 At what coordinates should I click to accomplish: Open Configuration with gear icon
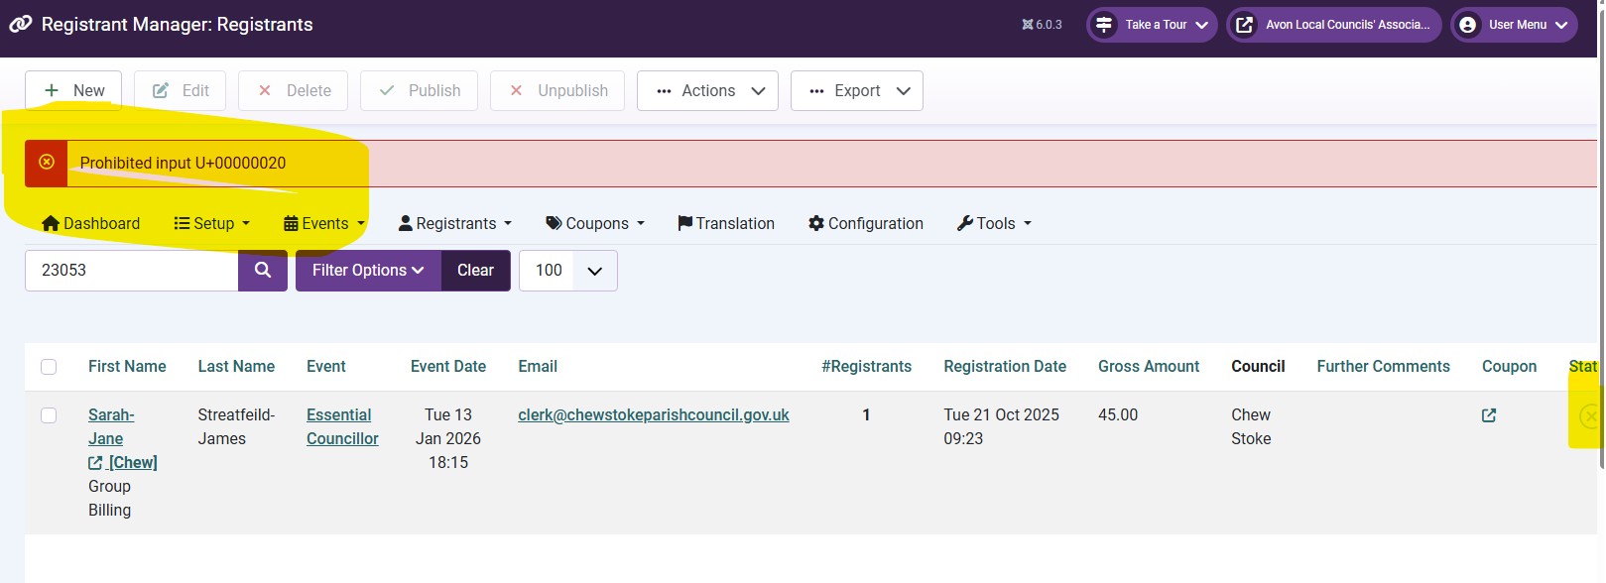(x=866, y=223)
